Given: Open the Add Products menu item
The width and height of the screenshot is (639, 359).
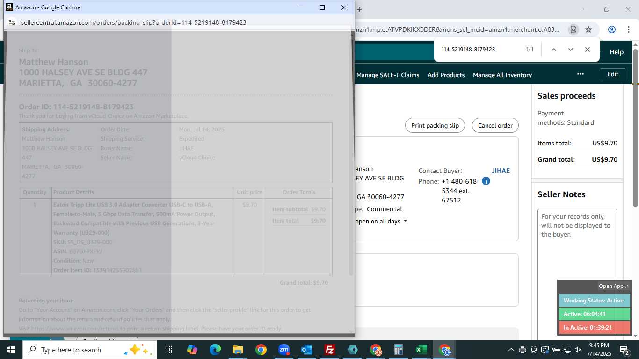Looking at the screenshot, I should click(446, 75).
